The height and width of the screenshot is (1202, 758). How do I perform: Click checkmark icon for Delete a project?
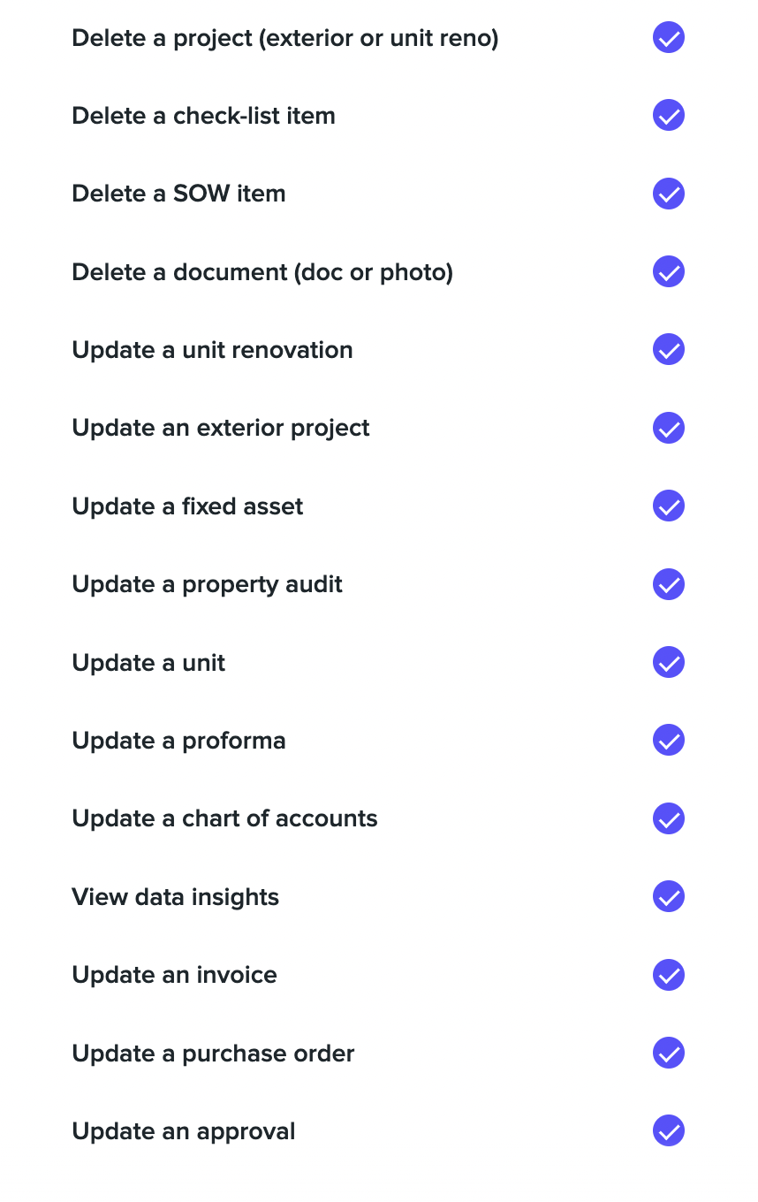(669, 38)
